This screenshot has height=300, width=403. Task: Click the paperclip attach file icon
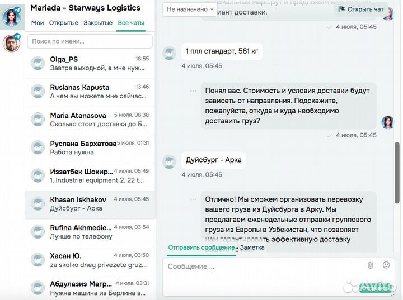click(x=370, y=265)
